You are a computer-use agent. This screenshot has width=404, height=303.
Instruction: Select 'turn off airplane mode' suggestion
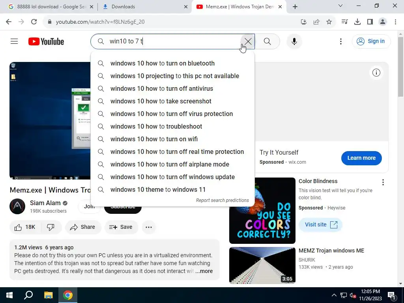(172, 164)
